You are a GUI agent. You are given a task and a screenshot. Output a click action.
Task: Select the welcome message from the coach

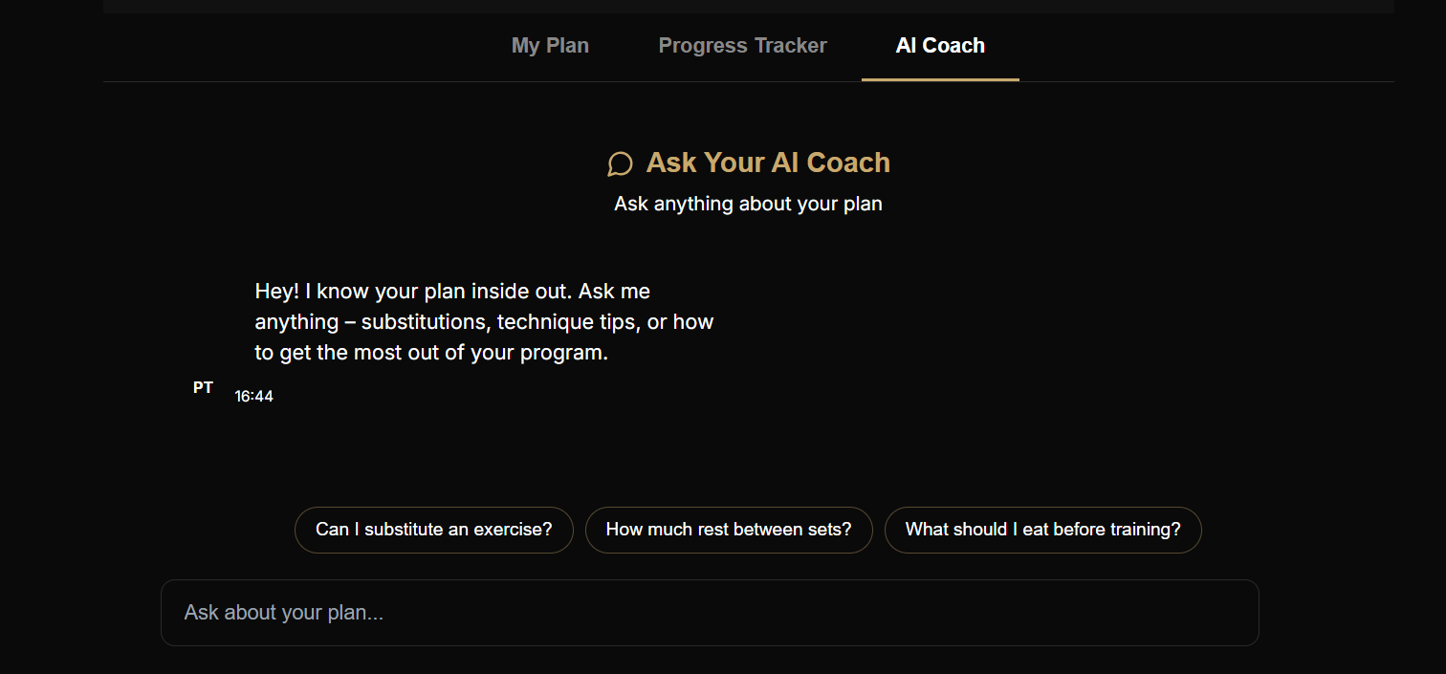click(483, 321)
